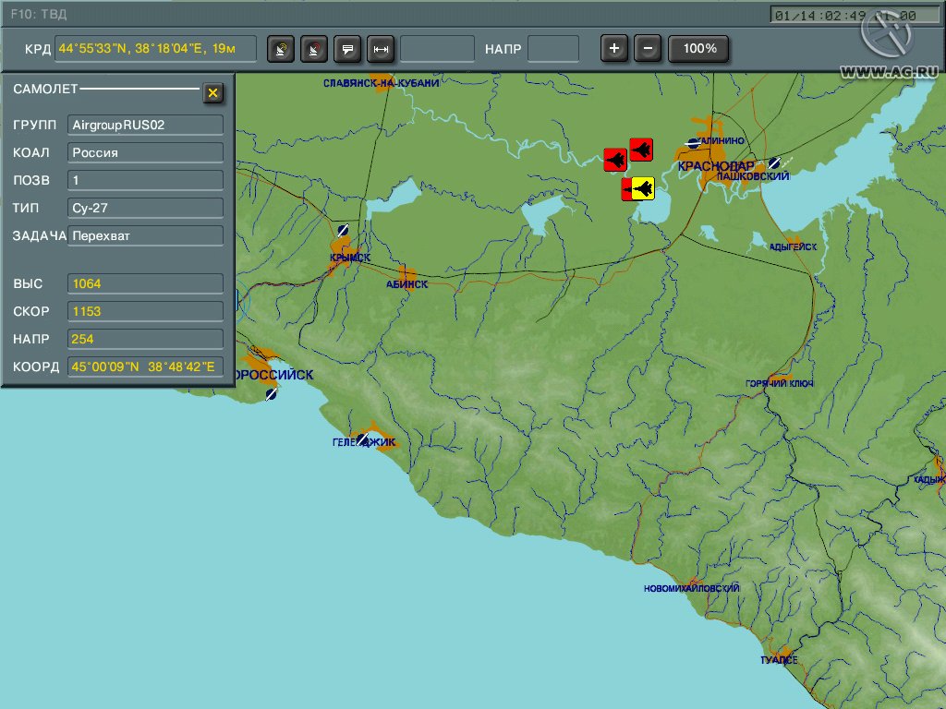Viewport: 946px width, 709px height.
Task: Click the empty НАПР field in toolbar
Action: [x=553, y=49]
